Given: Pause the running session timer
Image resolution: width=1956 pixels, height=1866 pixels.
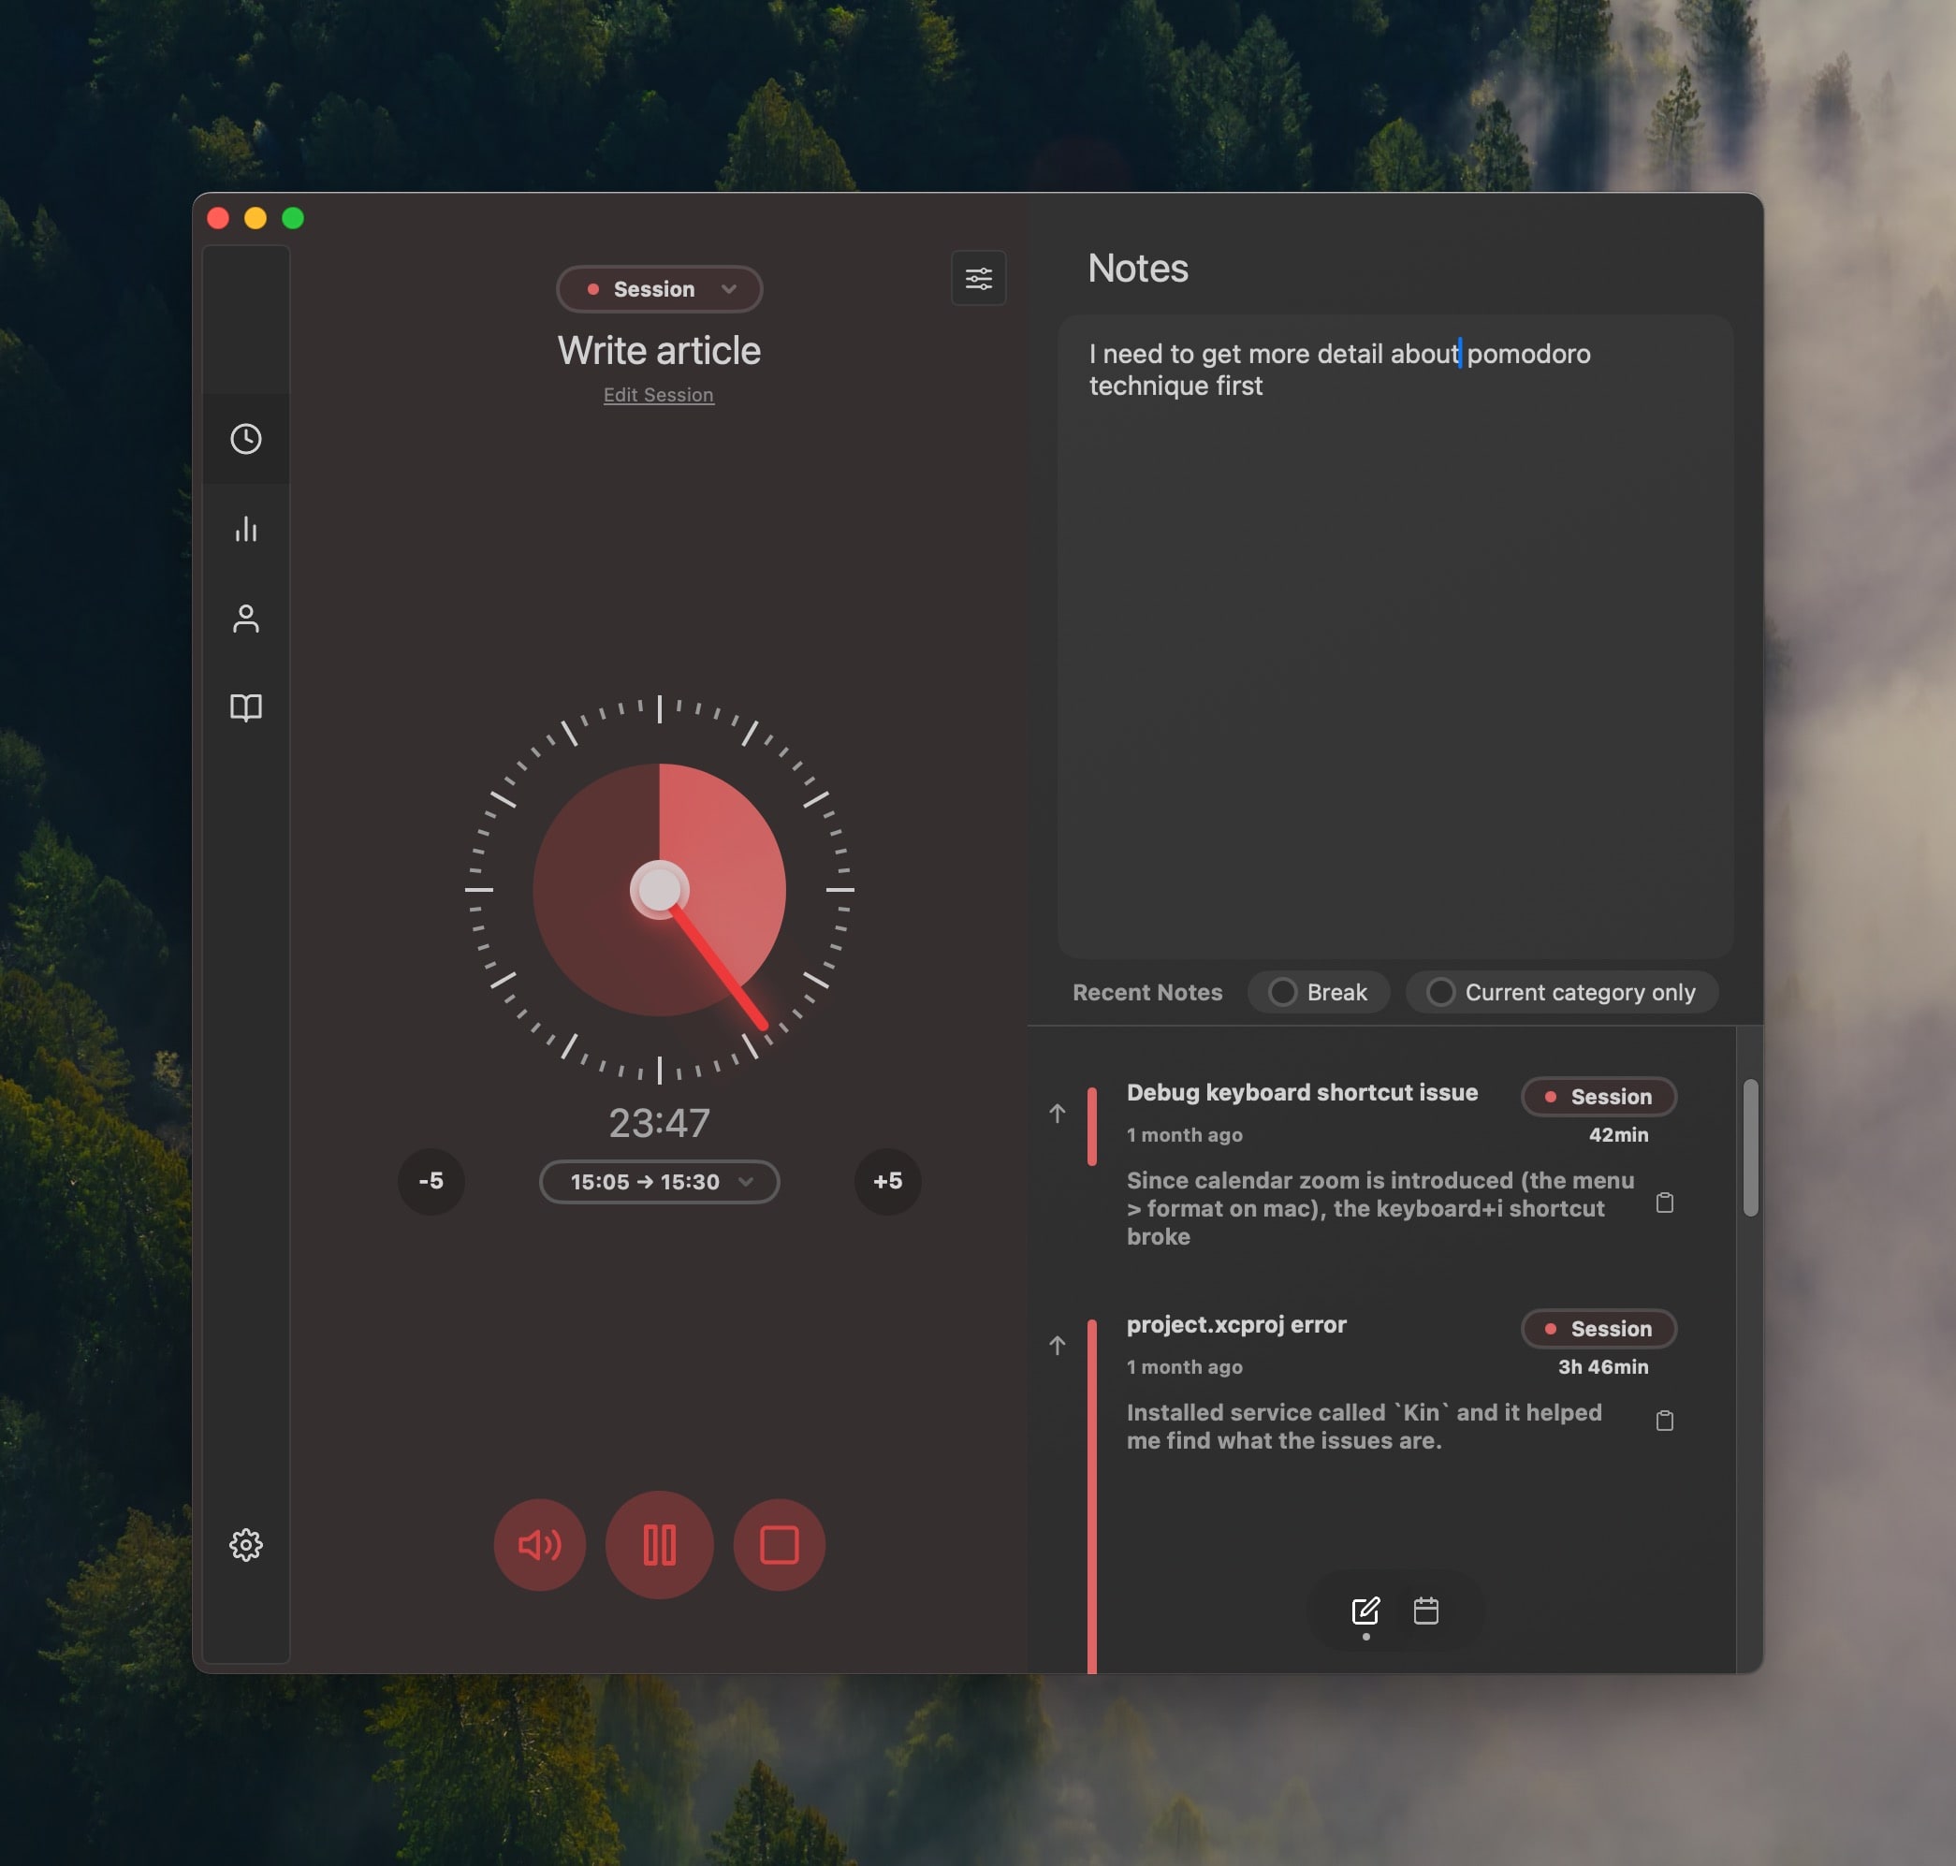Looking at the screenshot, I should (659, 1544).
